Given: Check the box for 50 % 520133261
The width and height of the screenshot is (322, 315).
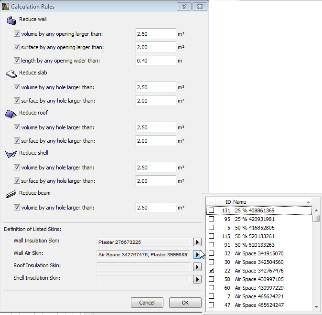Looking at the screenshot, I should click(x=211, y=236).
